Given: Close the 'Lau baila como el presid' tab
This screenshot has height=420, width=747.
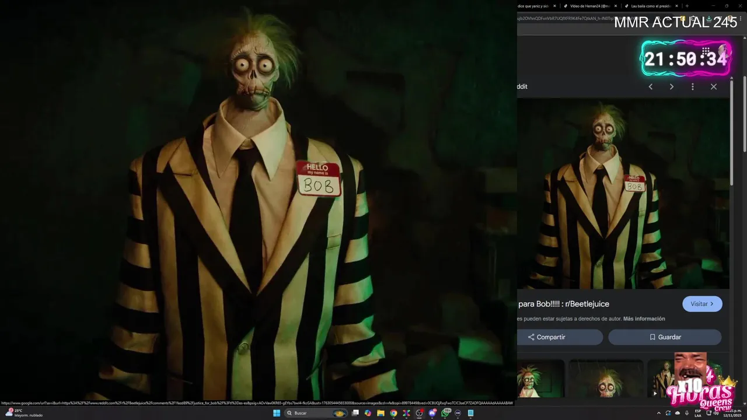Looking at the screenshot, I should click(x=677, y=6).
